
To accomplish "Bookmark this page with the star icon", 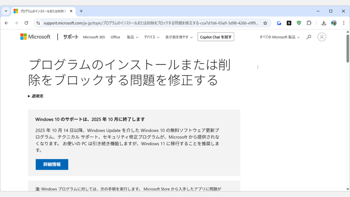I will 265,23.
